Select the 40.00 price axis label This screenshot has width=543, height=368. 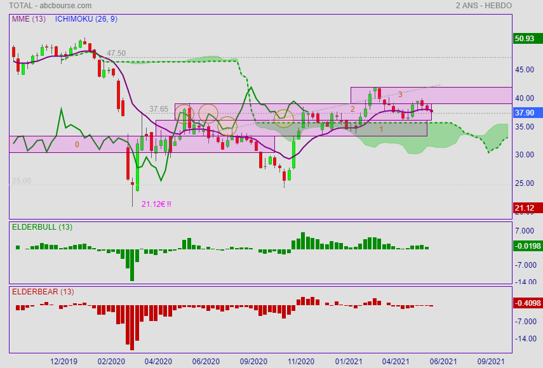tap(525, 98)
